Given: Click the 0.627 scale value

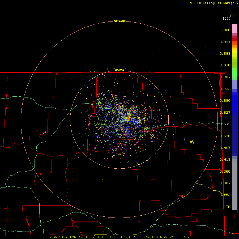Looking at the screenshot, I should pyautogui.click(x=225, y=113).
